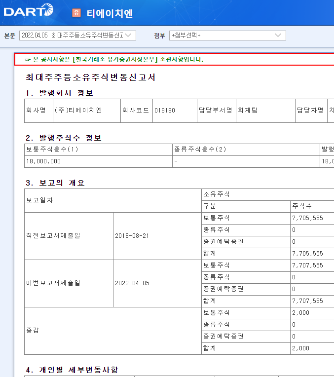Image resolution: width=334 pixels, height=377 pixels.
Task: Open the 본문 document dropdown
Action: point(77,36)
